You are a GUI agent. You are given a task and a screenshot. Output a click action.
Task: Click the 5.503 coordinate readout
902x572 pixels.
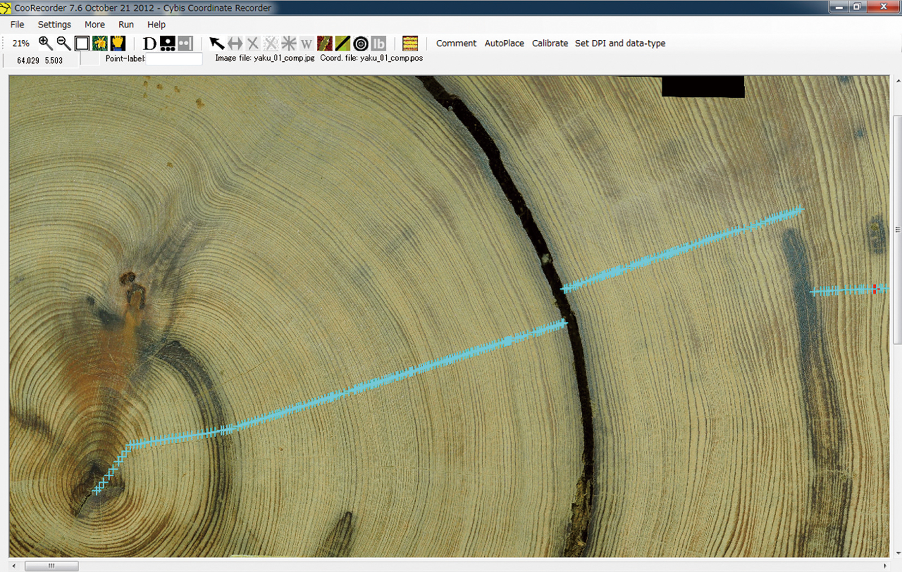coord(53,61)
